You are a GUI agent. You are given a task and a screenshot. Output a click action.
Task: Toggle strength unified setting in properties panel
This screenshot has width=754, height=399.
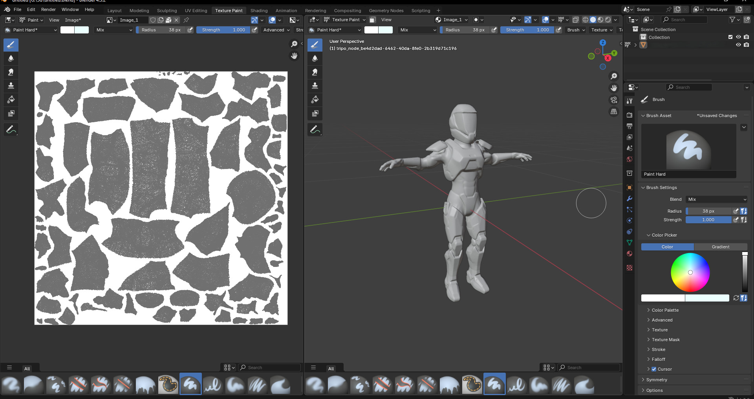click(744, 220)
